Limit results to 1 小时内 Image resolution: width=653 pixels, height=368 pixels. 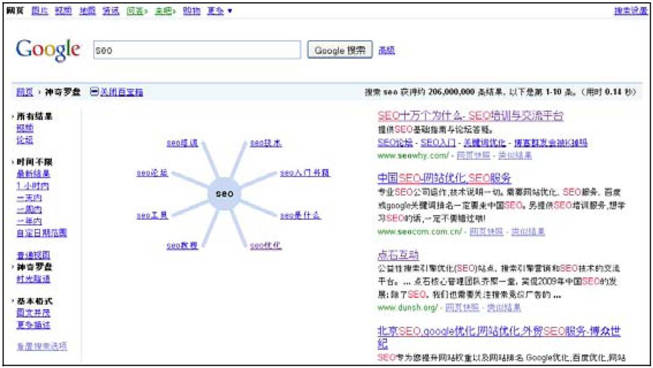[x=32, y=185]
